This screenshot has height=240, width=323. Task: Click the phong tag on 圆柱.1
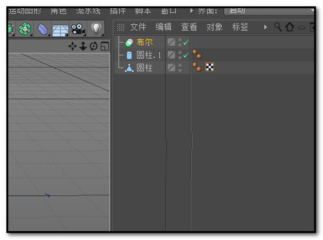click(x=197, y=54)
